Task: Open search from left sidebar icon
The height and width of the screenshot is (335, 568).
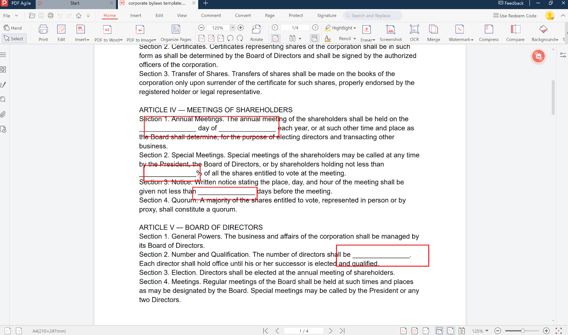Action: (x=3, y=99)
